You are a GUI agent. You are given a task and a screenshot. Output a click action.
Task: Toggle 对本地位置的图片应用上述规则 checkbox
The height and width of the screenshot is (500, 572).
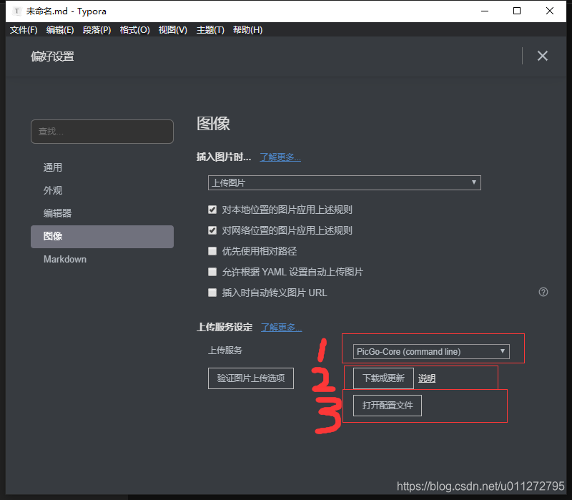pos(212,210)
